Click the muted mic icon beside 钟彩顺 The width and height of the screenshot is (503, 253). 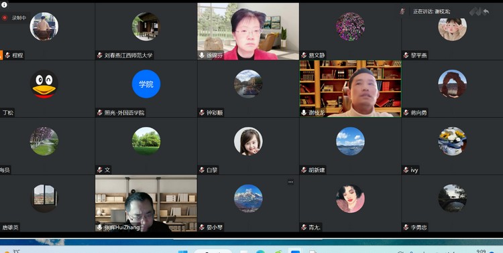[x=202, y=112]
